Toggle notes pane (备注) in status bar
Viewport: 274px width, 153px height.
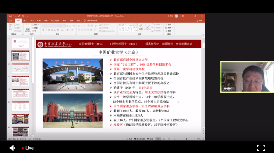click(x=129, y=139)
